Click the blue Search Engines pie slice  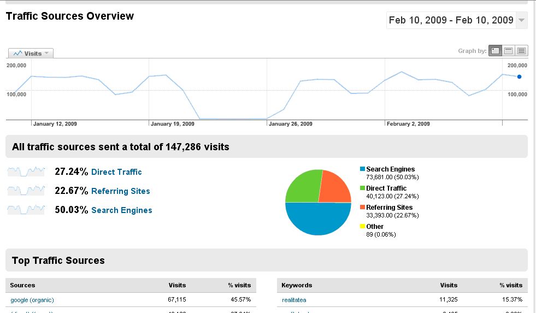(318, 220)
